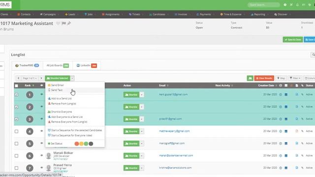315x177 pixels.
Task: Uncheck the rank 1 row checkbox
Action: (x=16, y=95)
